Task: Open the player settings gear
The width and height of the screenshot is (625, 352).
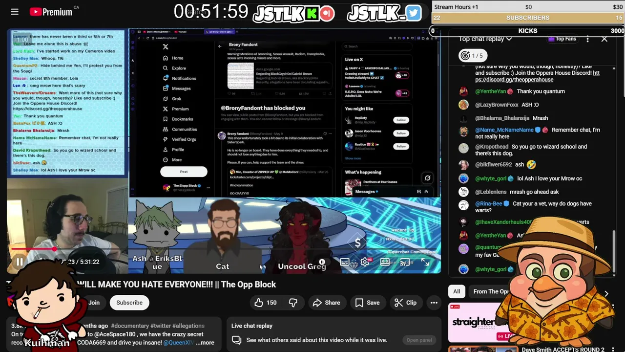Action: click(x=365, y=263)
